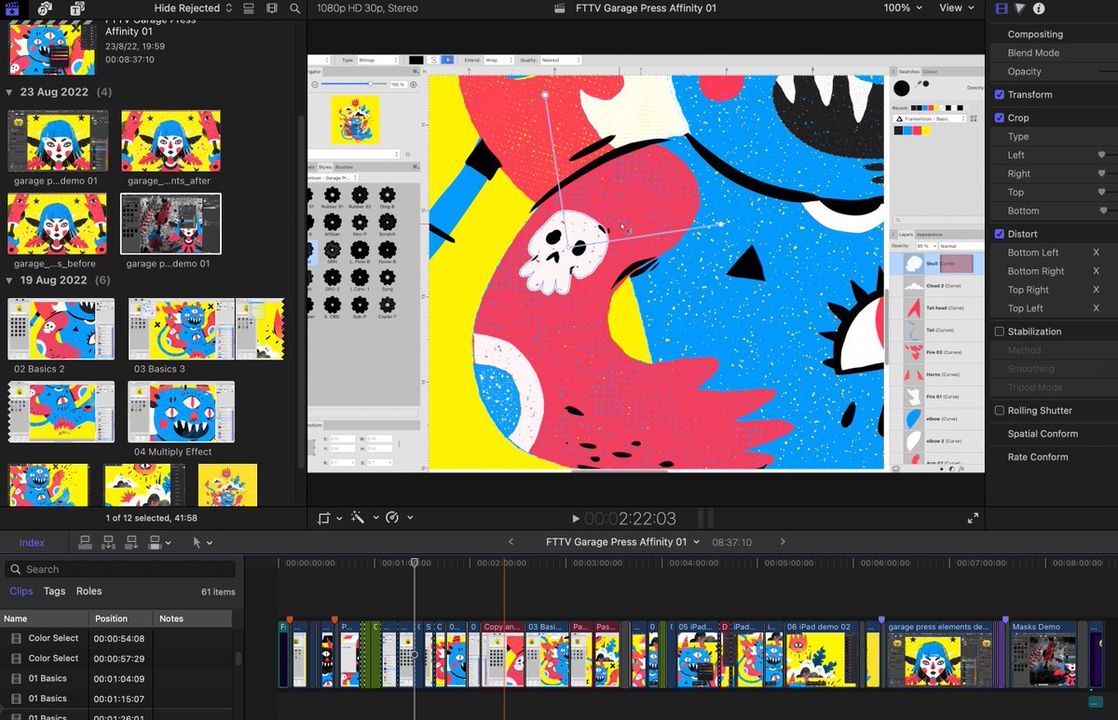Click the Transform tool icon under viewer
The image size is (1118, 720).
coord(324,518)
